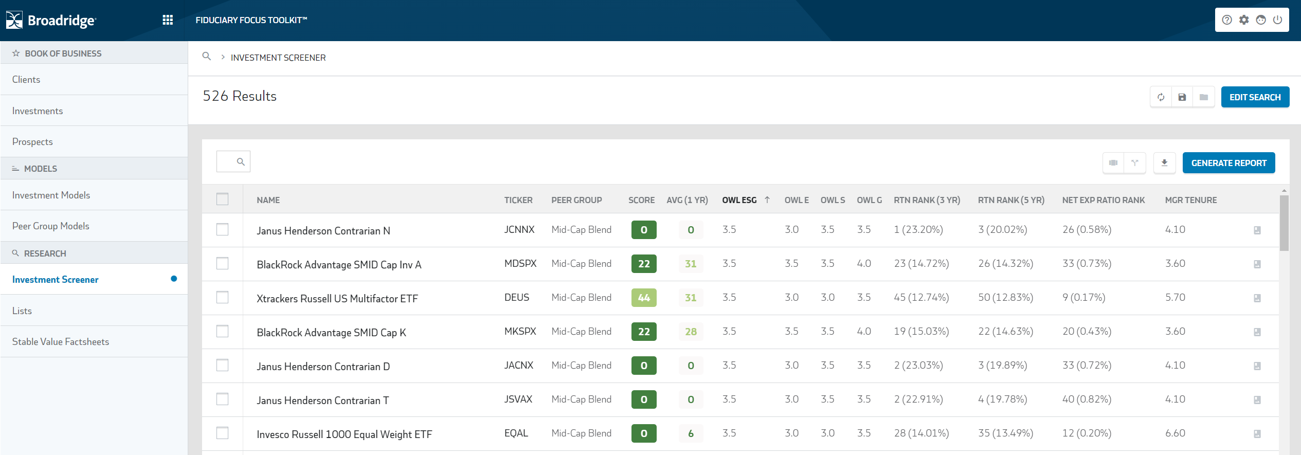Open saved searches folder icon
The height and width of the screenshot is (455, 1301).
click(1204, 97)
